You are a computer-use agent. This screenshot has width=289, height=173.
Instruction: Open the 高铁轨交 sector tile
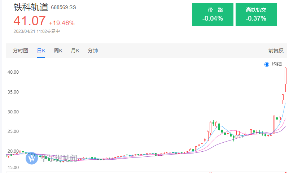256,14
